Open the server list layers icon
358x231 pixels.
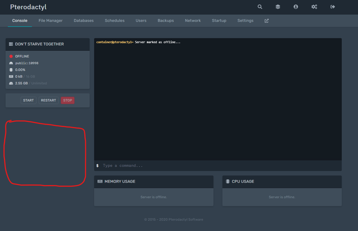(278, 7)
